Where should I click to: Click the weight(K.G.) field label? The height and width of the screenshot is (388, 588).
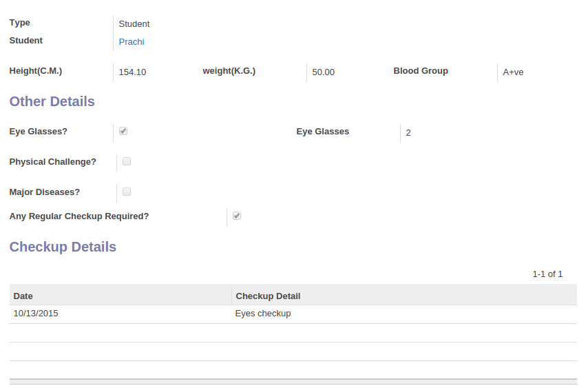coord(229,70)
